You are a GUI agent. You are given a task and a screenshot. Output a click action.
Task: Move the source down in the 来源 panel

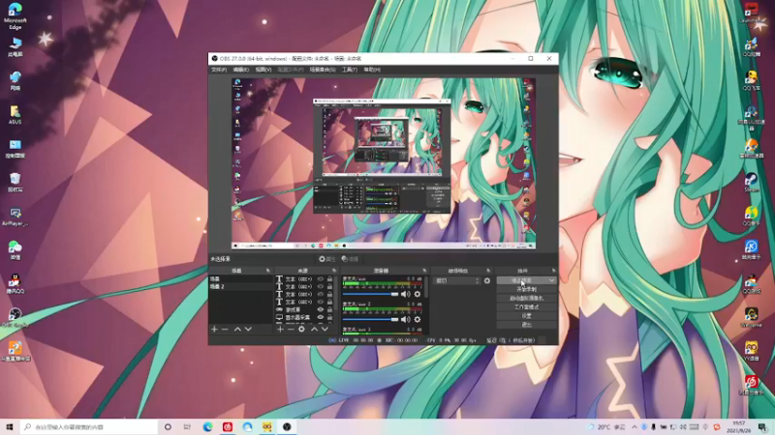point(325,329)
